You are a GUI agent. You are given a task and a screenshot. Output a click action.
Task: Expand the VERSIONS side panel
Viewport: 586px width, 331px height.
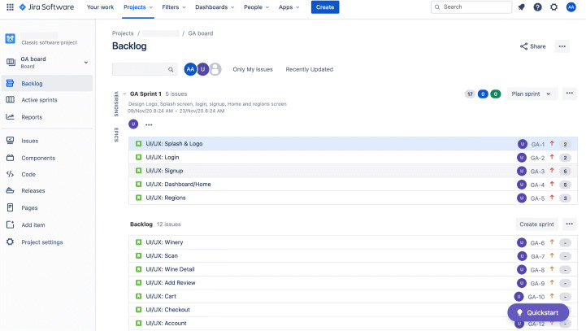[x=116, y=104]
